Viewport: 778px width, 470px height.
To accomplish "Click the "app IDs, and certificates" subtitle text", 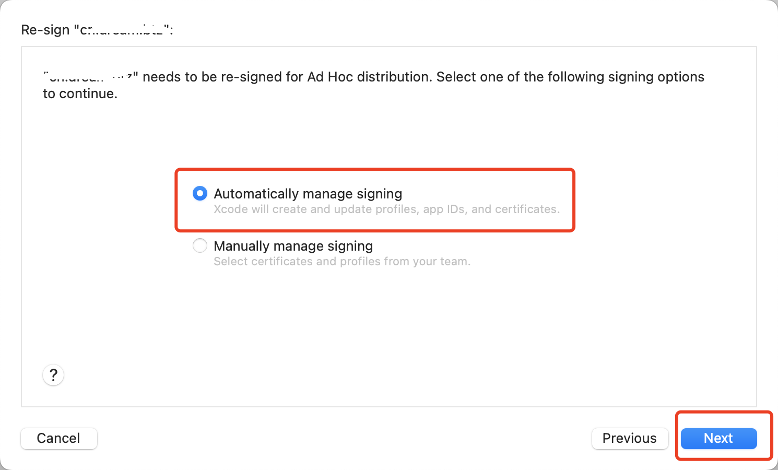I will tap(491, 209).
